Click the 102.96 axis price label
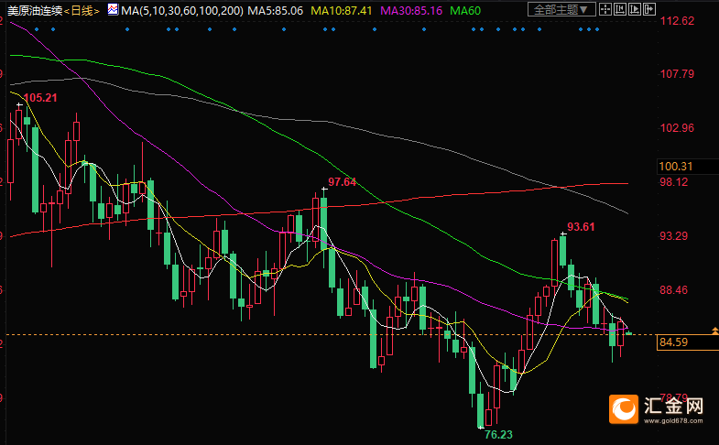Screen dimensions: 719x445 coord(677,128)
